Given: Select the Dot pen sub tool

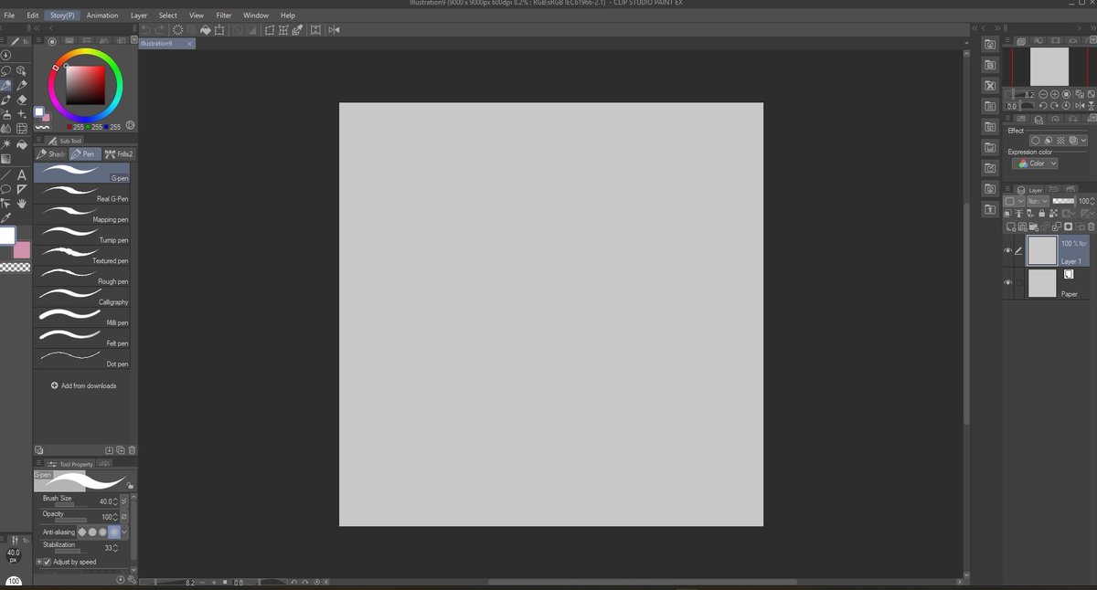Looking at the screenshot, I should (x=82, y=357).
